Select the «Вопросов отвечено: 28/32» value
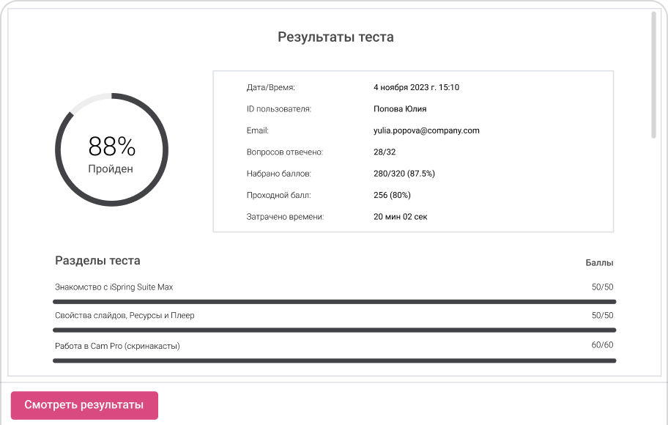 point(384,152)
